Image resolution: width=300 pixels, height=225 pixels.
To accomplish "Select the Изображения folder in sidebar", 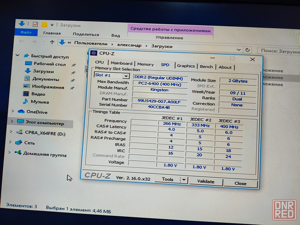I will point(48,87).
